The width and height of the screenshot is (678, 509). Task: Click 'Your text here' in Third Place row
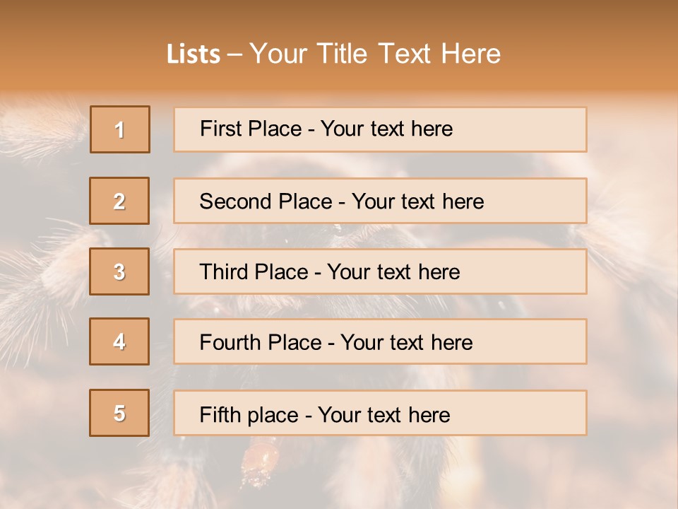click(393, 272)
